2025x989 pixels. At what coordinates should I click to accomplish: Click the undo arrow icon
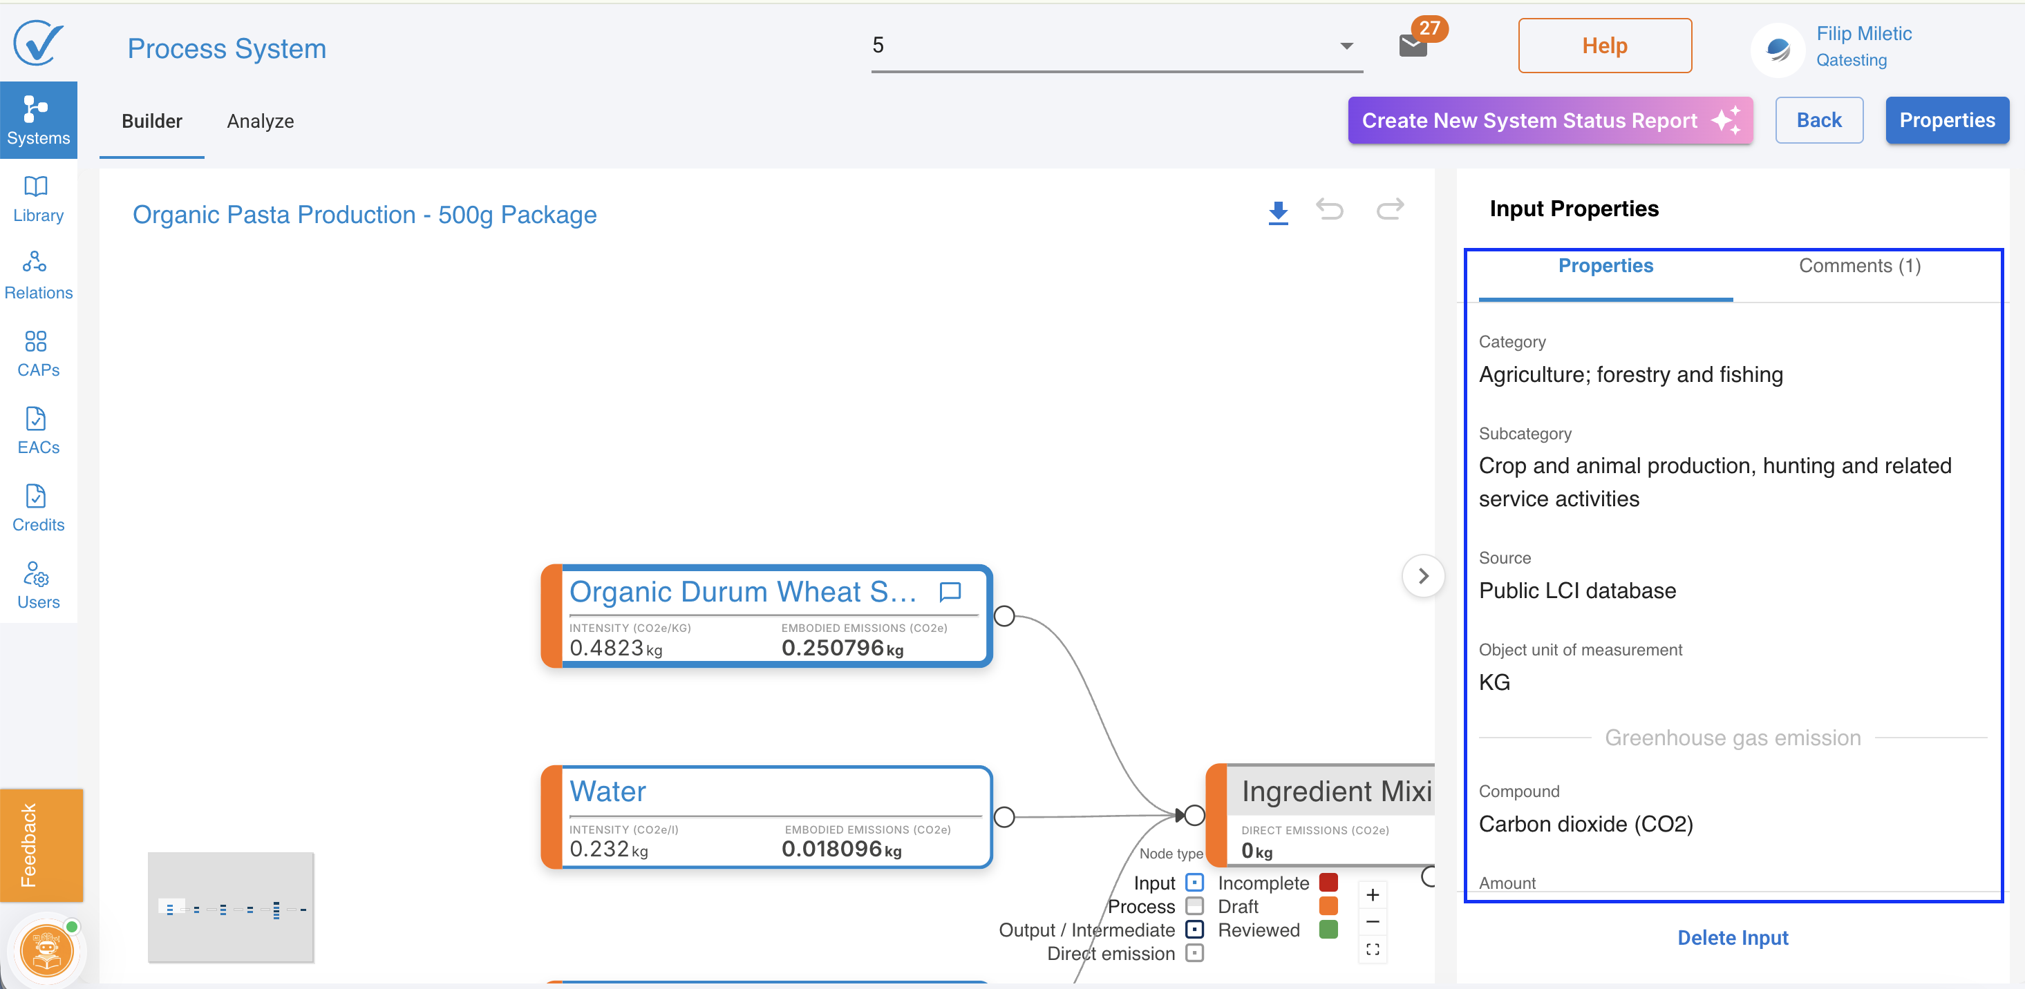click(1330, 210)
